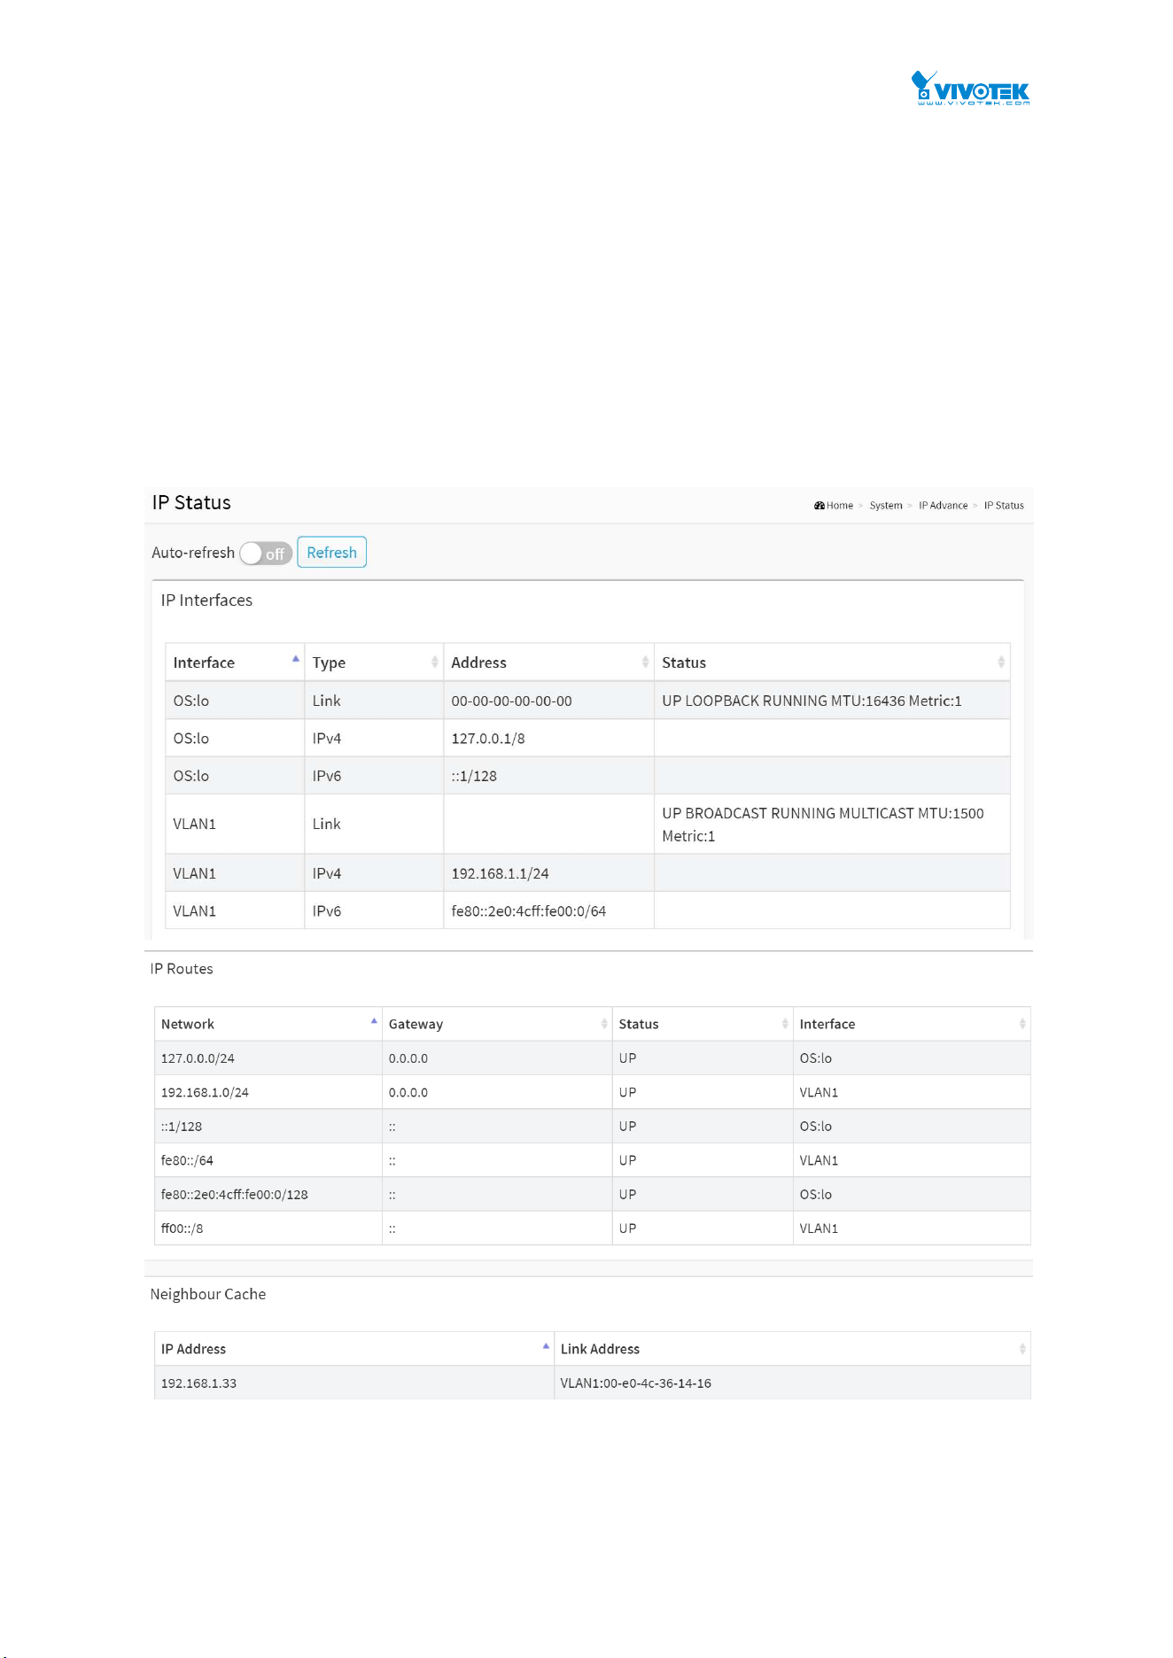1173x1658 pixels.
Task: Click ::1/128 in the IP Routes table
Action: coord(181,1127)
